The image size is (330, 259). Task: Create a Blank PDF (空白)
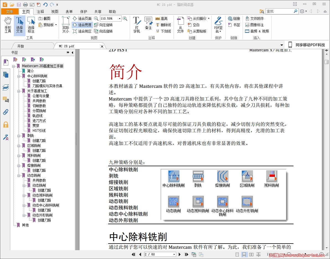point(193,25)
